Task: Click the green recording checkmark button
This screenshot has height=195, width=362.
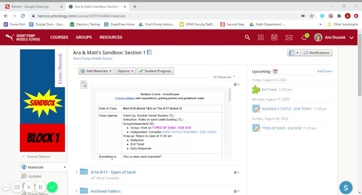Action: [52, 187]
